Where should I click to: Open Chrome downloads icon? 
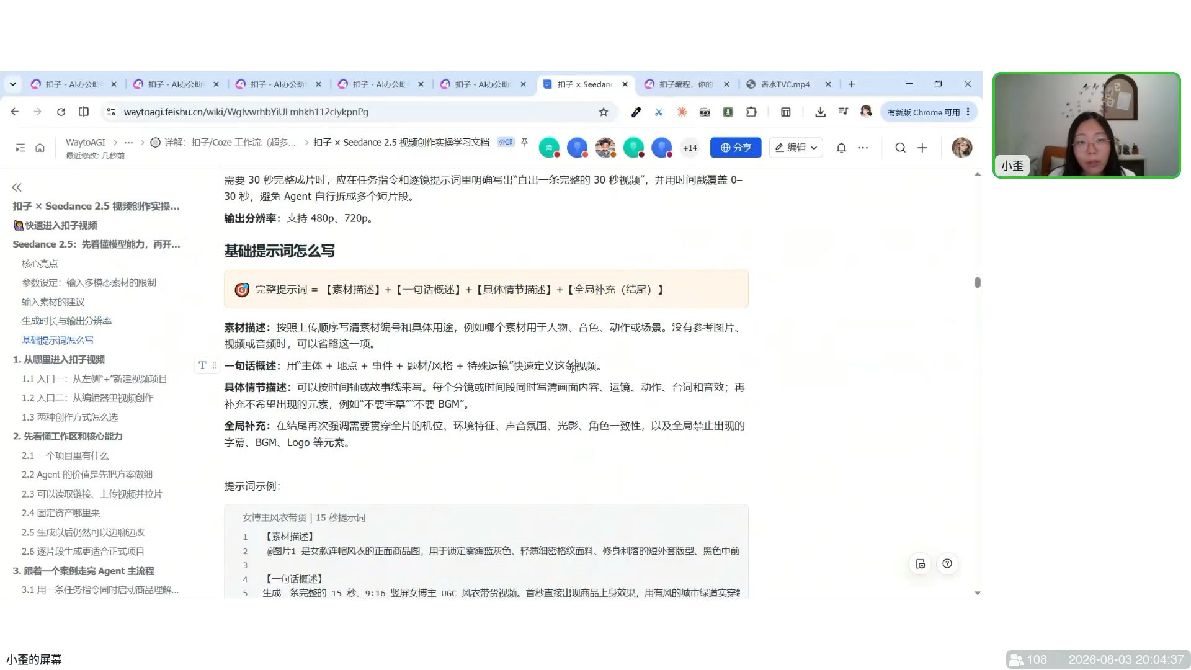click(820, 112)
